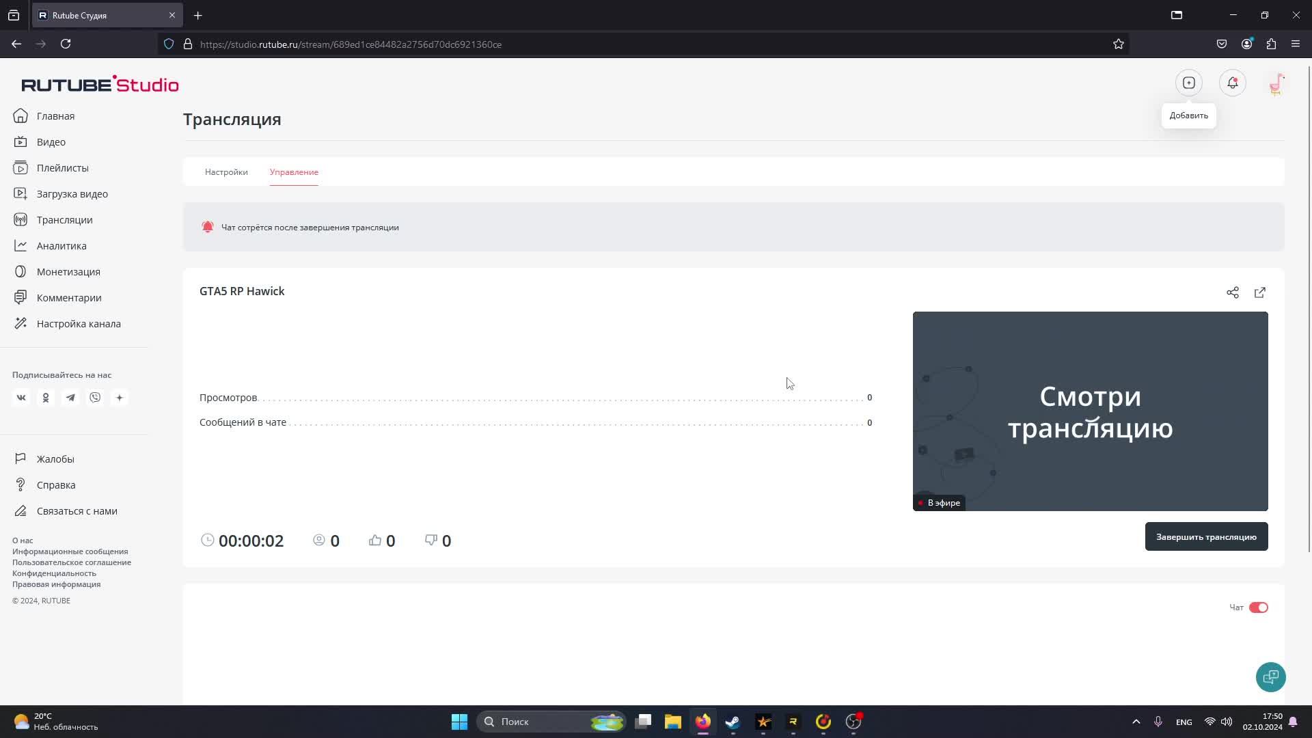Open stream in new window icon
The height and width of the screenshot is (738, 1312).
pos(1260,292)
